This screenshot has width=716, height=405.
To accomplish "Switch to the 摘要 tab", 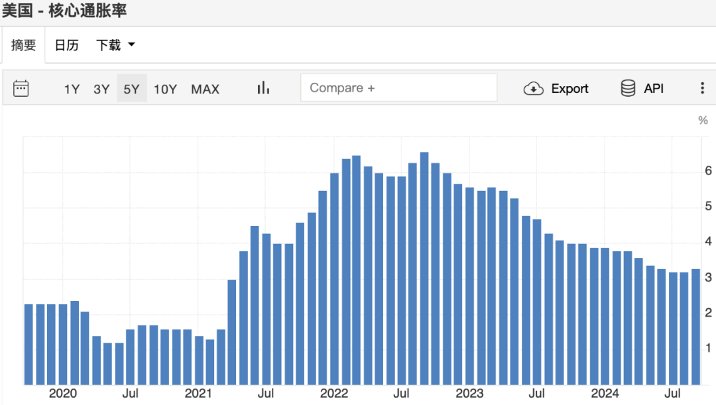I will click(23, 45).
